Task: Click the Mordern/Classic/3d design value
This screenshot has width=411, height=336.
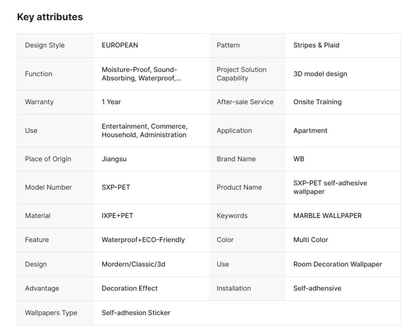Action: (x=133, y=264)
